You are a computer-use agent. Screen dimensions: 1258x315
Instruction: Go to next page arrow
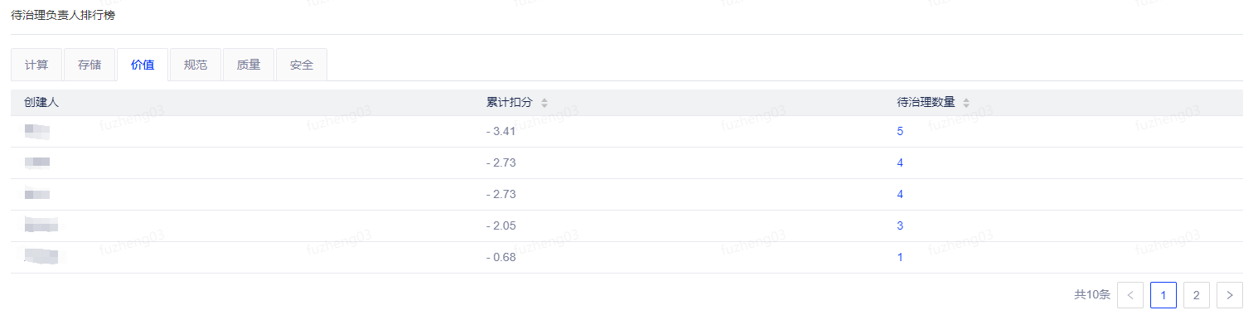coord(1230,294)
